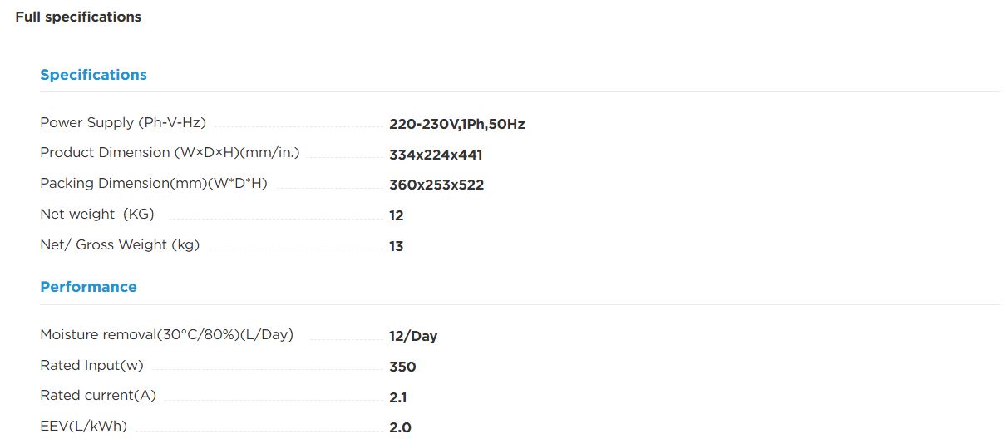Select the Performance section heading
The width and height of the screenshot is (1006, 439).
[88, 287]
